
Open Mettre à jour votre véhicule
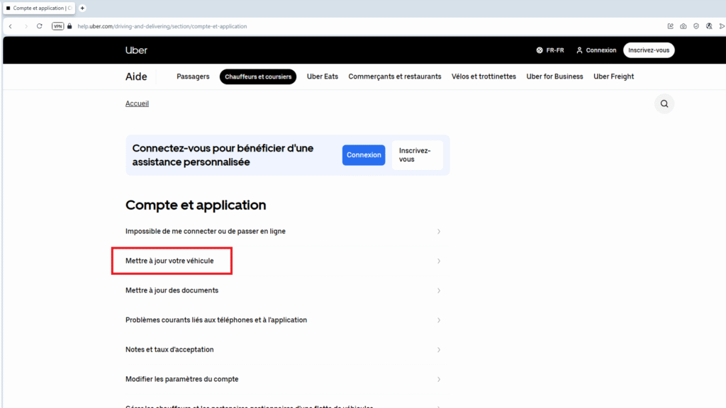[x=284, y=261]
